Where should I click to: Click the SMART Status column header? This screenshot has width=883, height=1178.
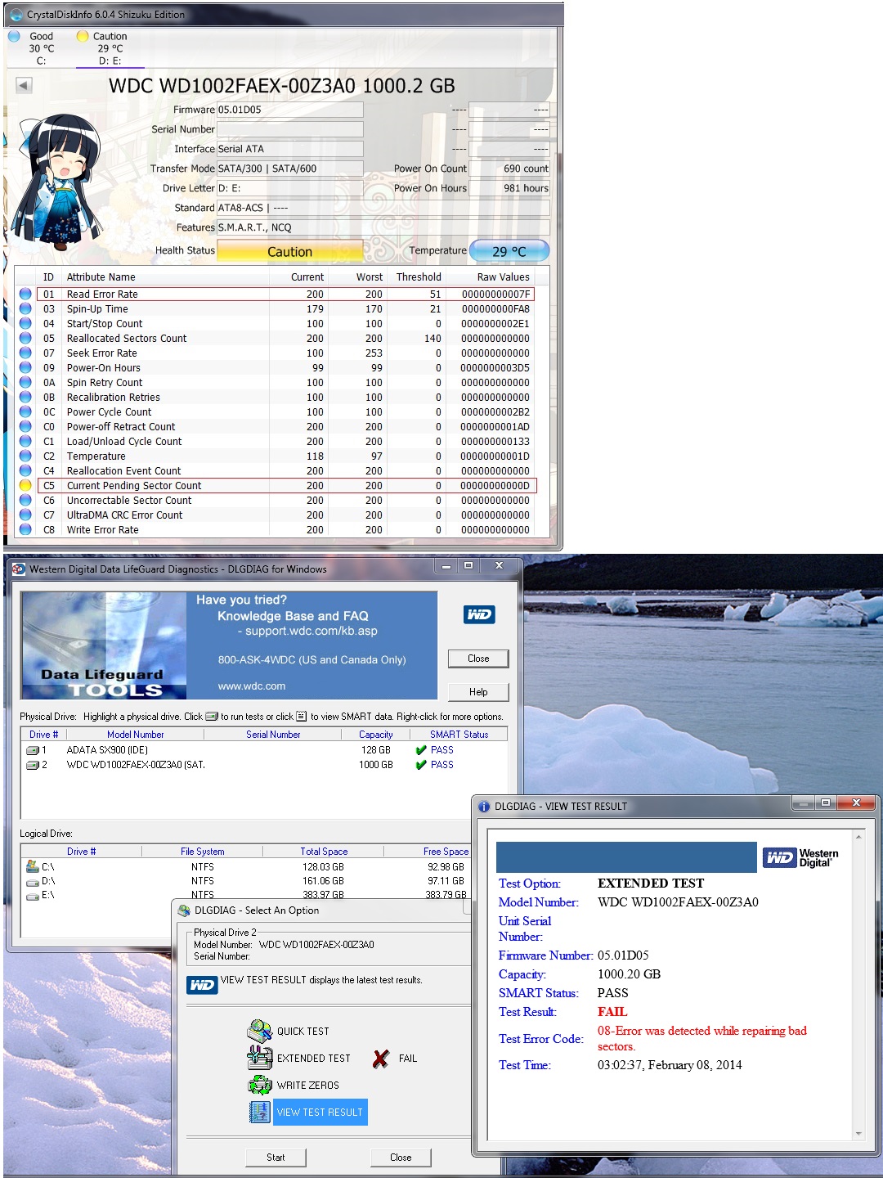click(459, 735)
